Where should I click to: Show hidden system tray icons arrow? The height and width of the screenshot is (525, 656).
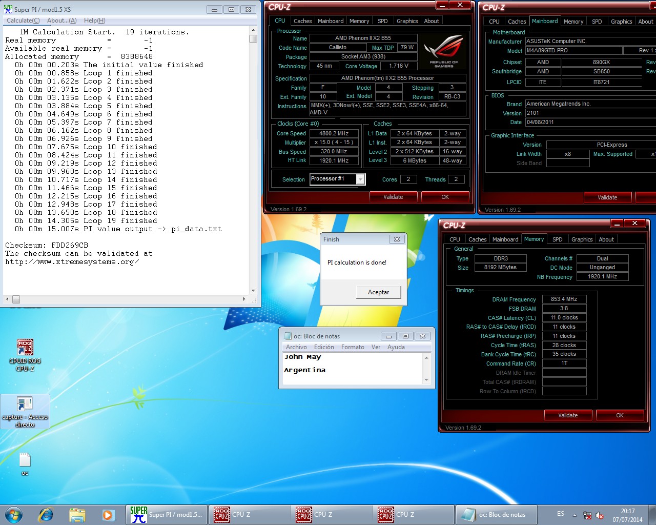pos(575,515)
